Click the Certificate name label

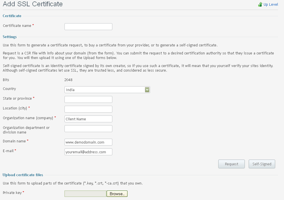coord(17,26)
